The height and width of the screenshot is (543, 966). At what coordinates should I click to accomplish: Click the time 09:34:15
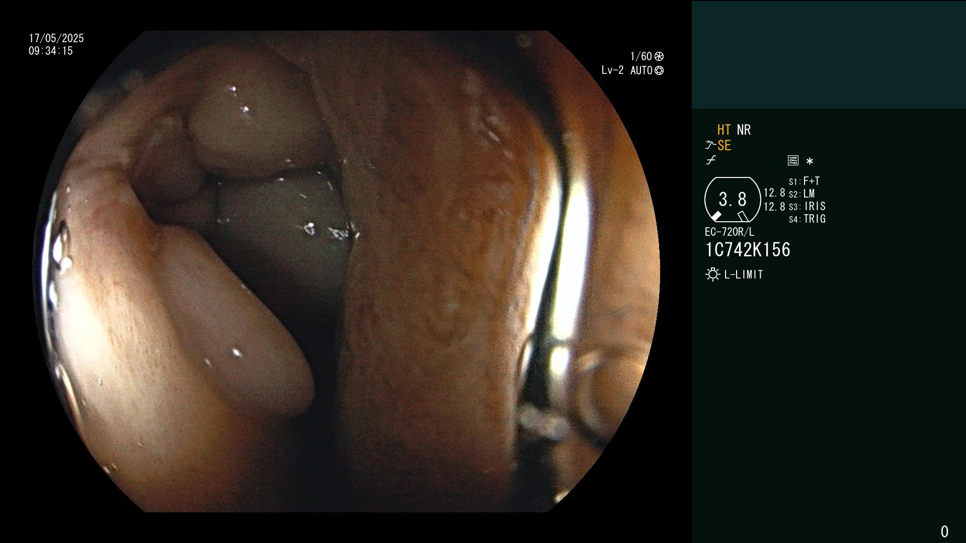tap(51, 51)
